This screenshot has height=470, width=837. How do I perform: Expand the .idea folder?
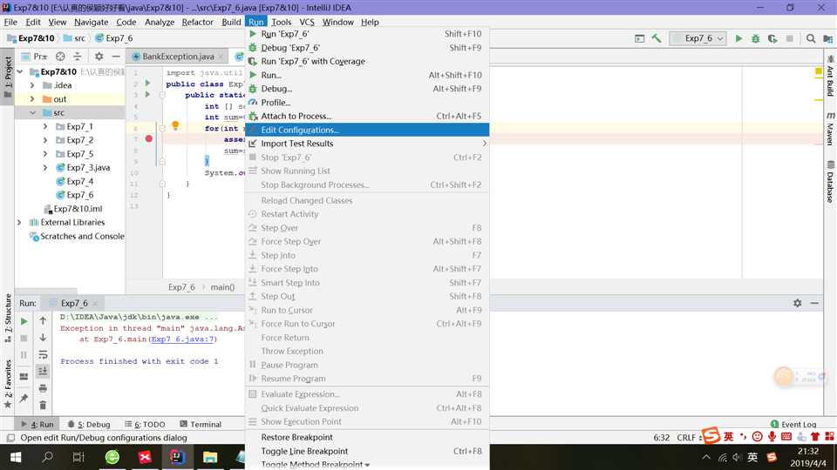[x=32, y=85]
